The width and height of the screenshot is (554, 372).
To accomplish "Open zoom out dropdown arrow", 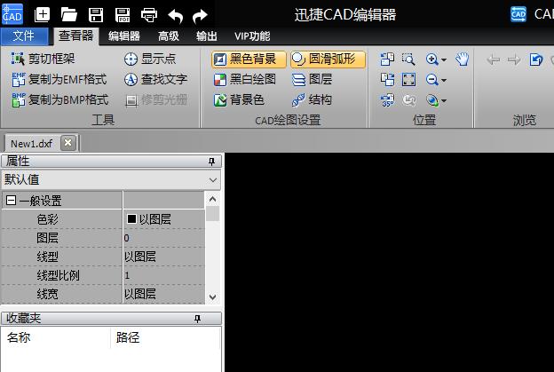I will [x=444, y=80].
